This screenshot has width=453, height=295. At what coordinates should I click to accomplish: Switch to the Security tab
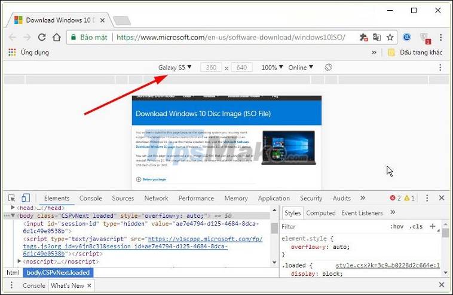[x=311, y=198]
